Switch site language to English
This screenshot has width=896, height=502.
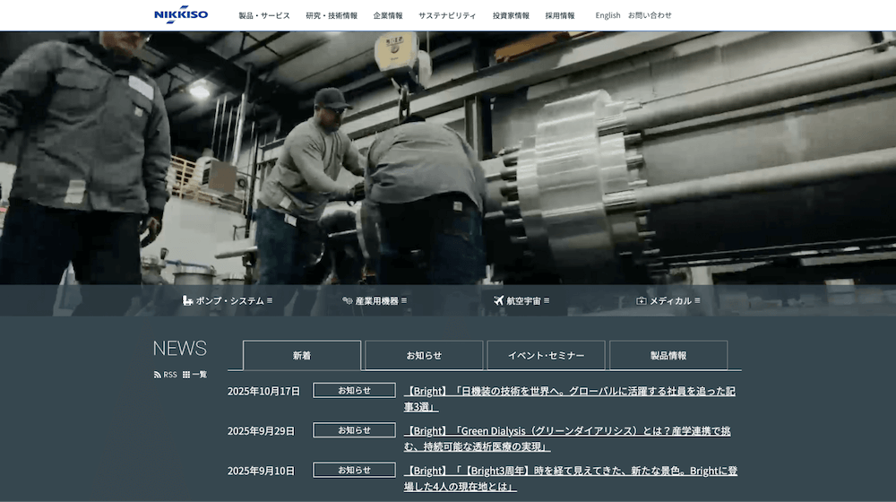point(607,15)
